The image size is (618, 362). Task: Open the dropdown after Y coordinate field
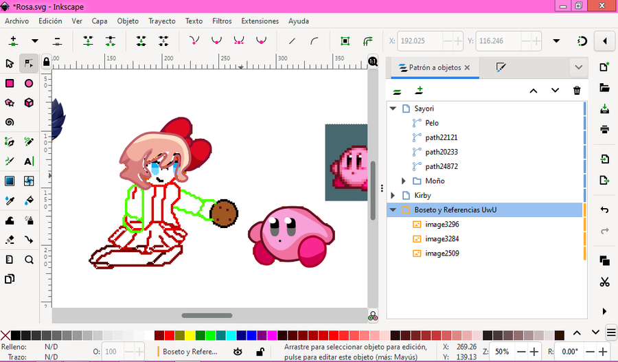[x=556, y=41]
